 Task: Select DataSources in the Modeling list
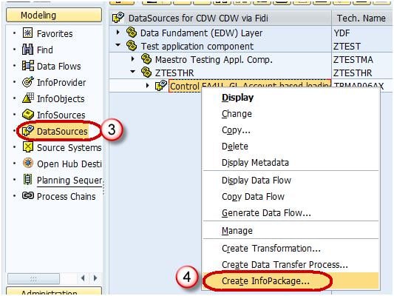pos(62,131)
